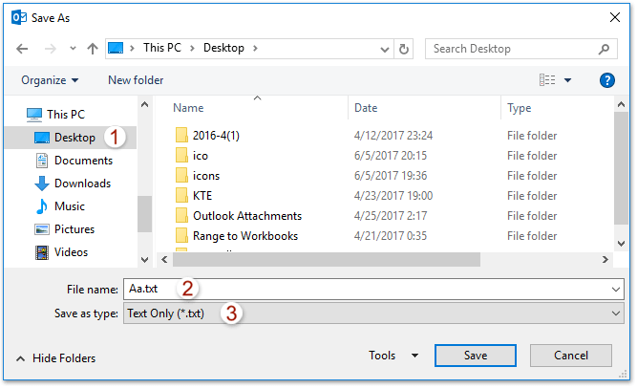The height and width of the screenshot is (389, 637).
Task: Cancel the Save As dialog
Action: (571, 356)
